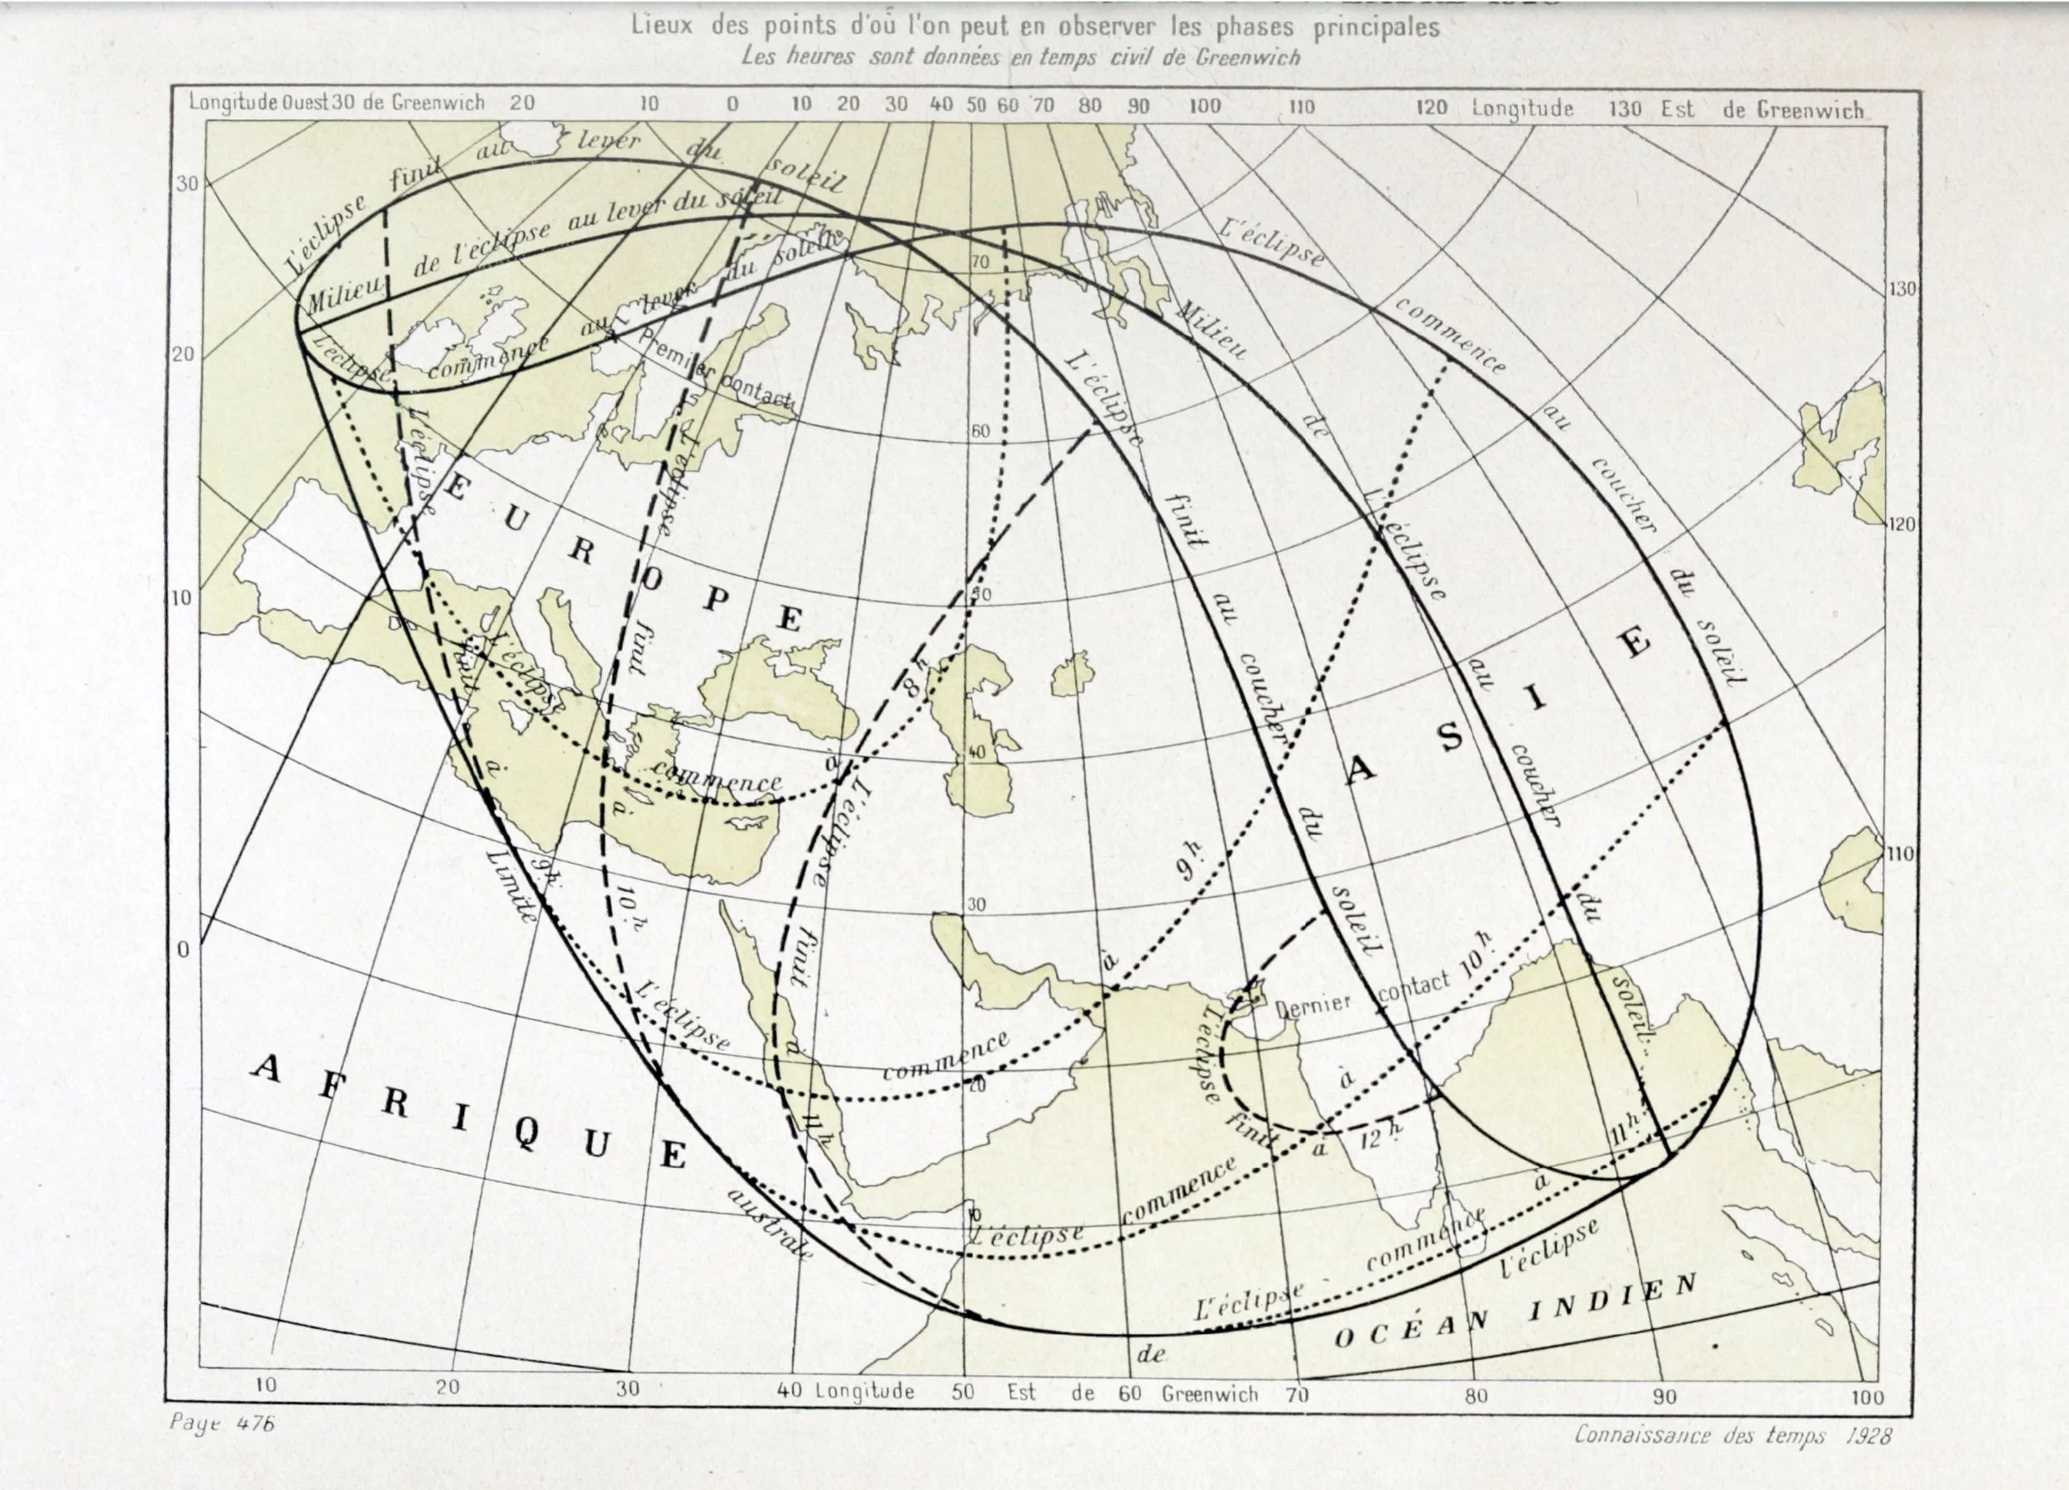
Task: Click the '12h' marker near India
Action: click(1380, 1135)
